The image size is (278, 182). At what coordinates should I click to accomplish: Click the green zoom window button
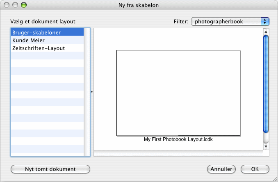(x=24, y=5)
